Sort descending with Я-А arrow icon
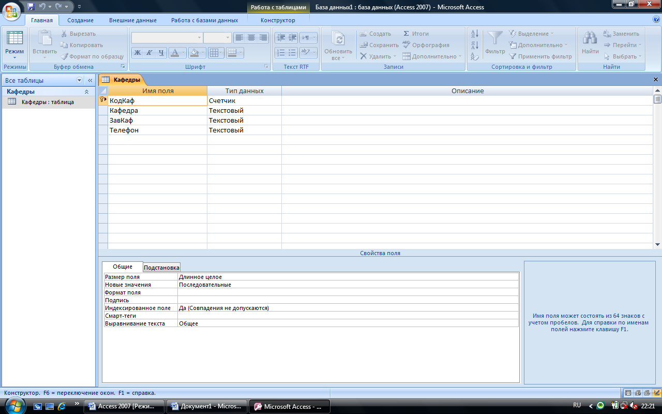 click(x=475, y=45)
